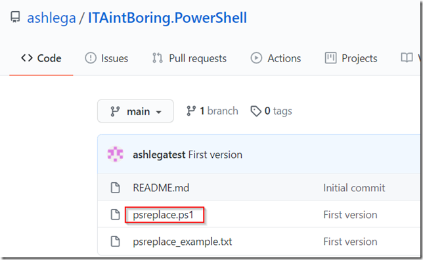Viewport: 423px width, 260px height.
Task: Click the ashlegatest avatar thumbnail
Action: [116, 155]
